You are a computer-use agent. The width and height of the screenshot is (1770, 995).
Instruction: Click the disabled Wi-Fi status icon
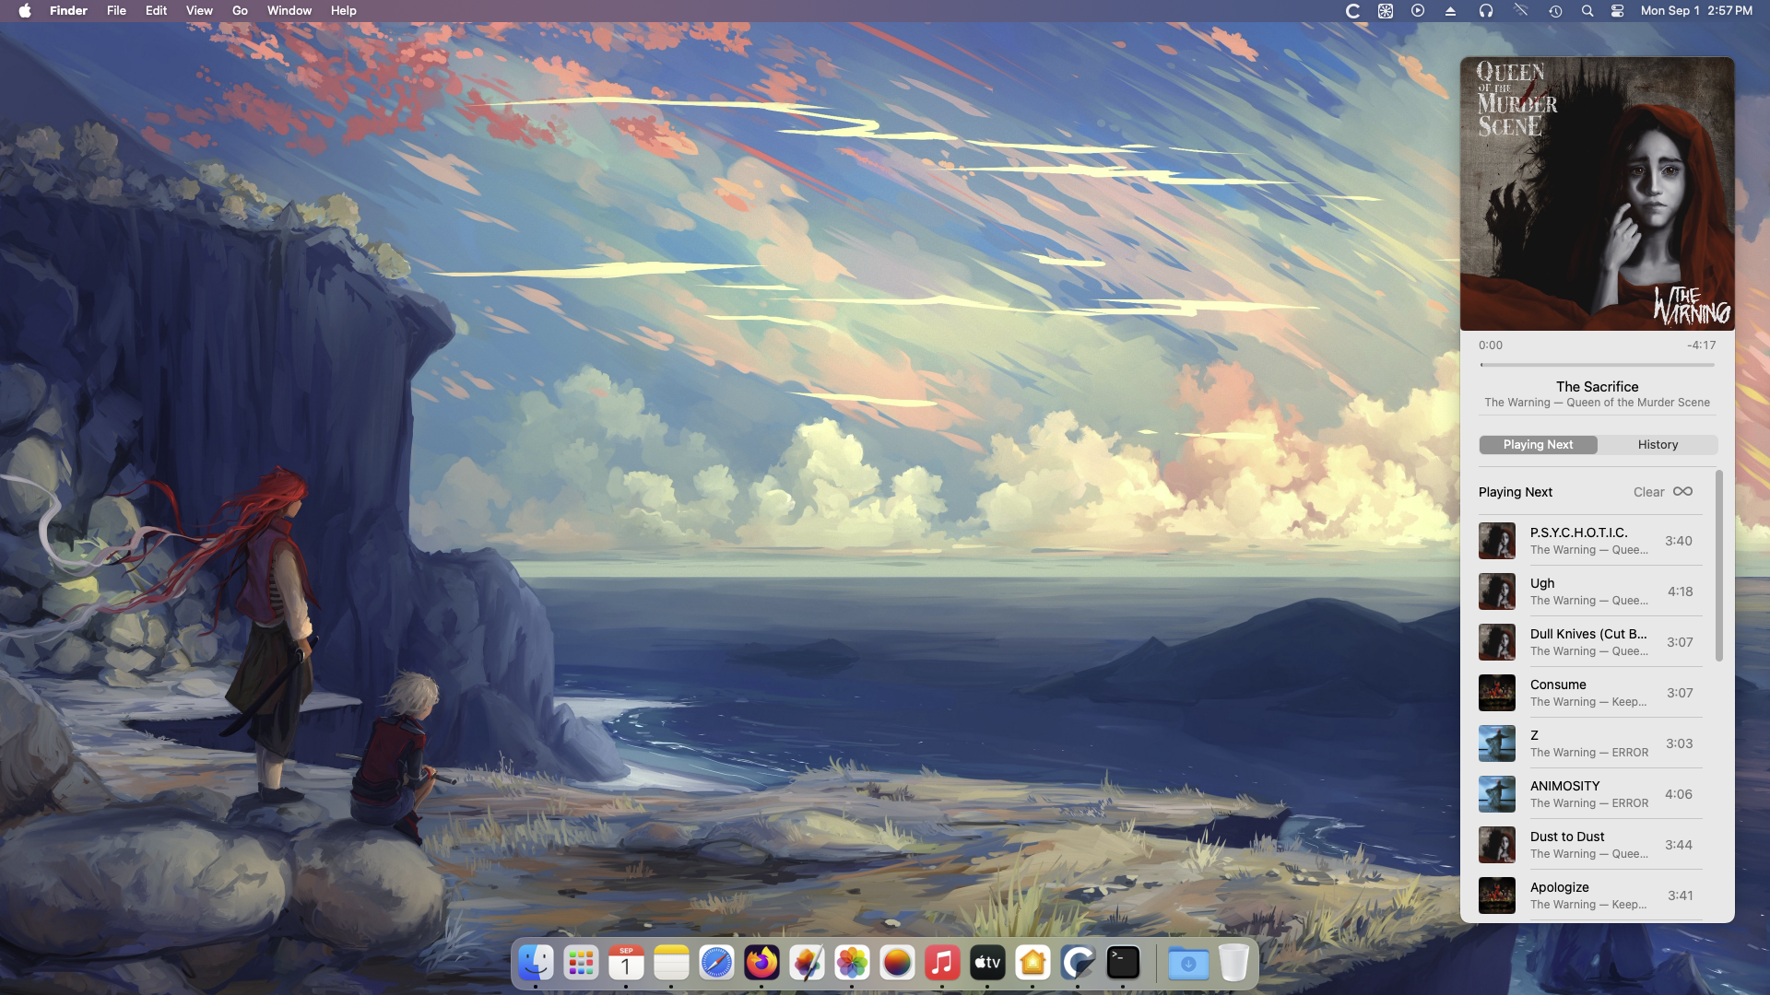(x=1521, y=11)
